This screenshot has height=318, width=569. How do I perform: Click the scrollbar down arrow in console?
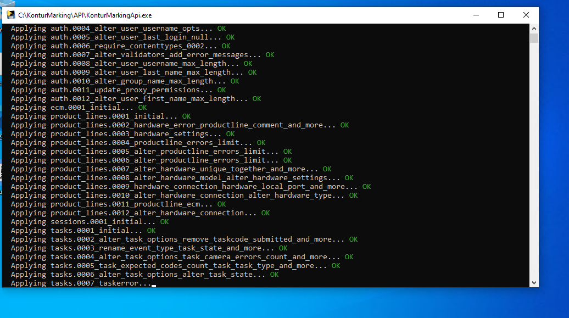(x=534, y=282)
